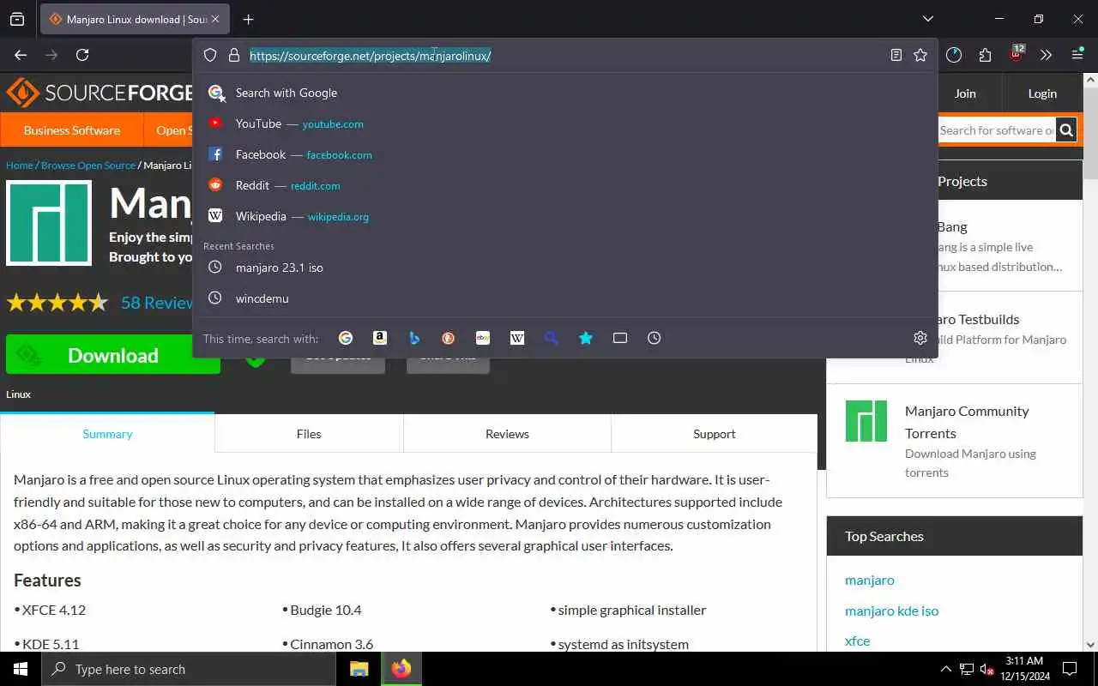The width and height of the screenshot is (1098, 686).
Task: Click the URL field showing sourceforge.net address
Action: click(566, 55)
